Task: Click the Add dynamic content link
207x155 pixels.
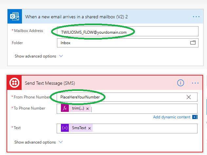Action: [x=172, y=117]
